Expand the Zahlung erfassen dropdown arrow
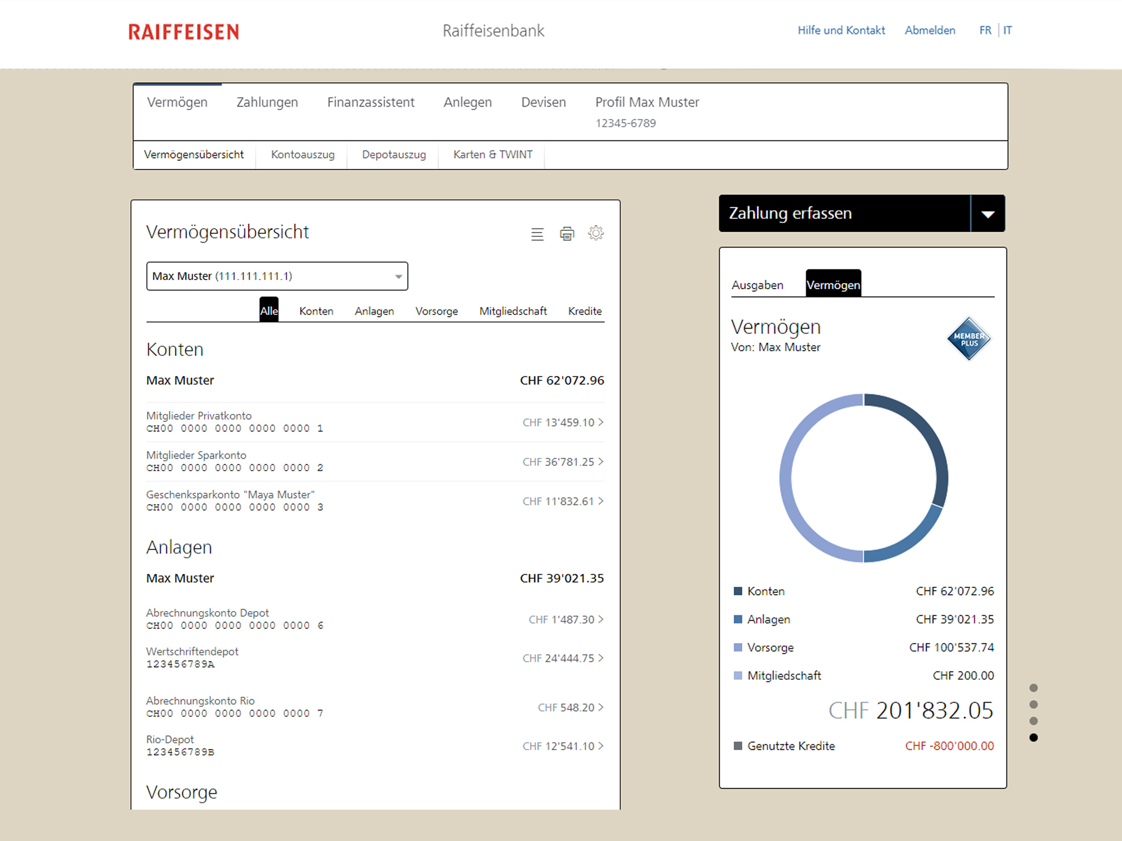 click(987, 214)
